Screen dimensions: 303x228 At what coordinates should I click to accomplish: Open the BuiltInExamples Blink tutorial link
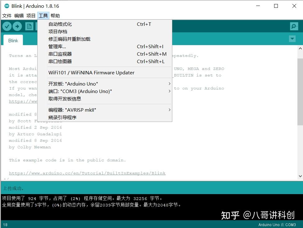coord(87,173)
